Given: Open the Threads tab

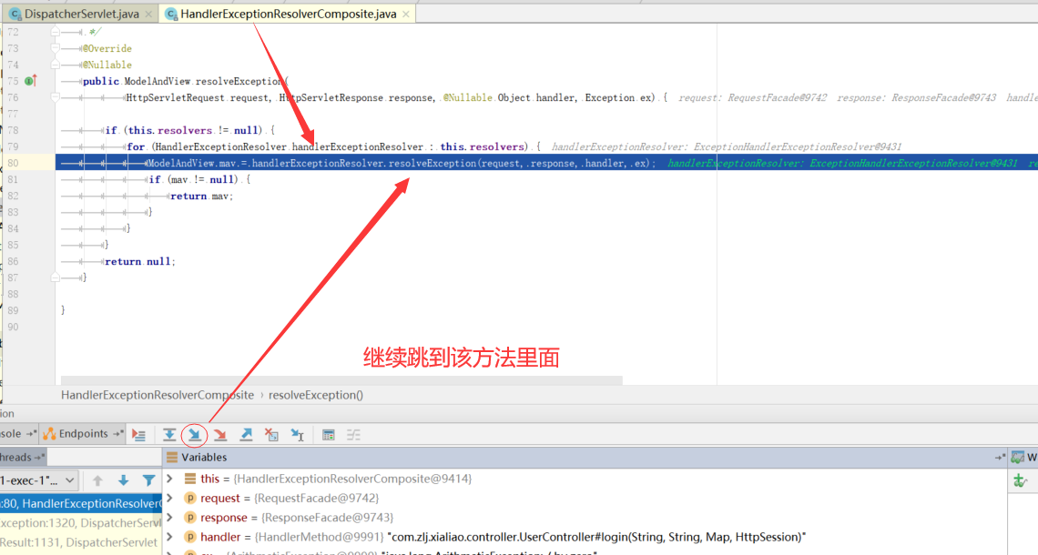Looking at the screenshot, I should click(22, 457).
